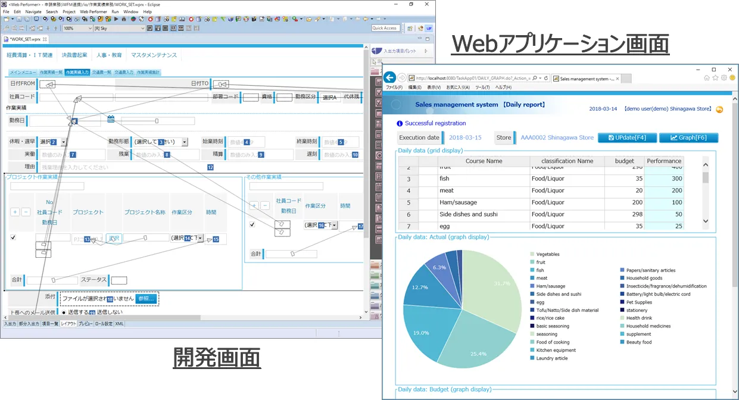Select the 送信する radio button
Image resolution: width=739 pixels, height=400 pixels.
pos(64,312)
